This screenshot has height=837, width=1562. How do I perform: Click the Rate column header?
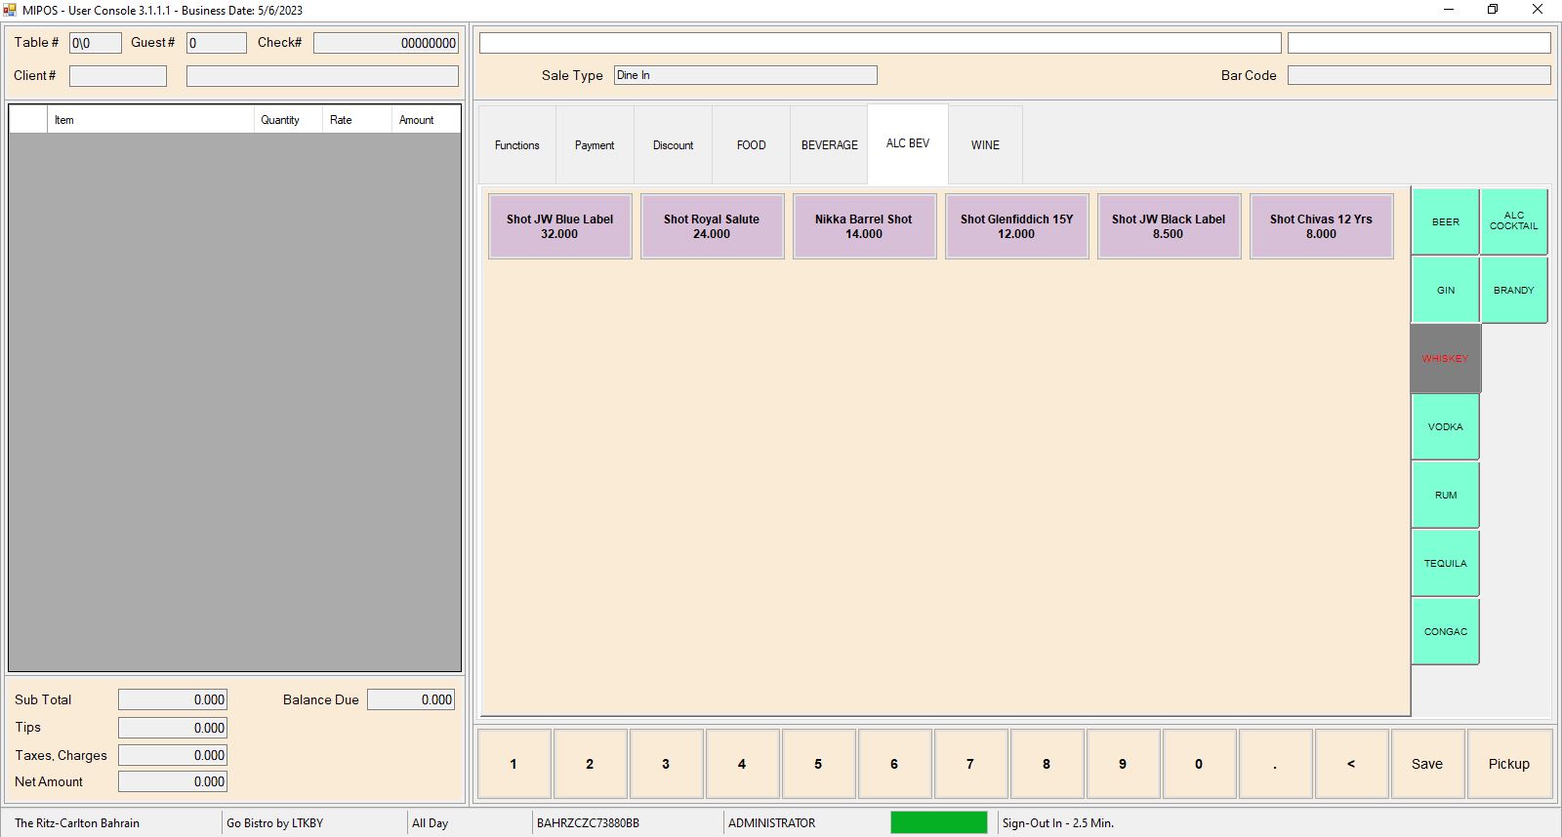coord(356,120)
